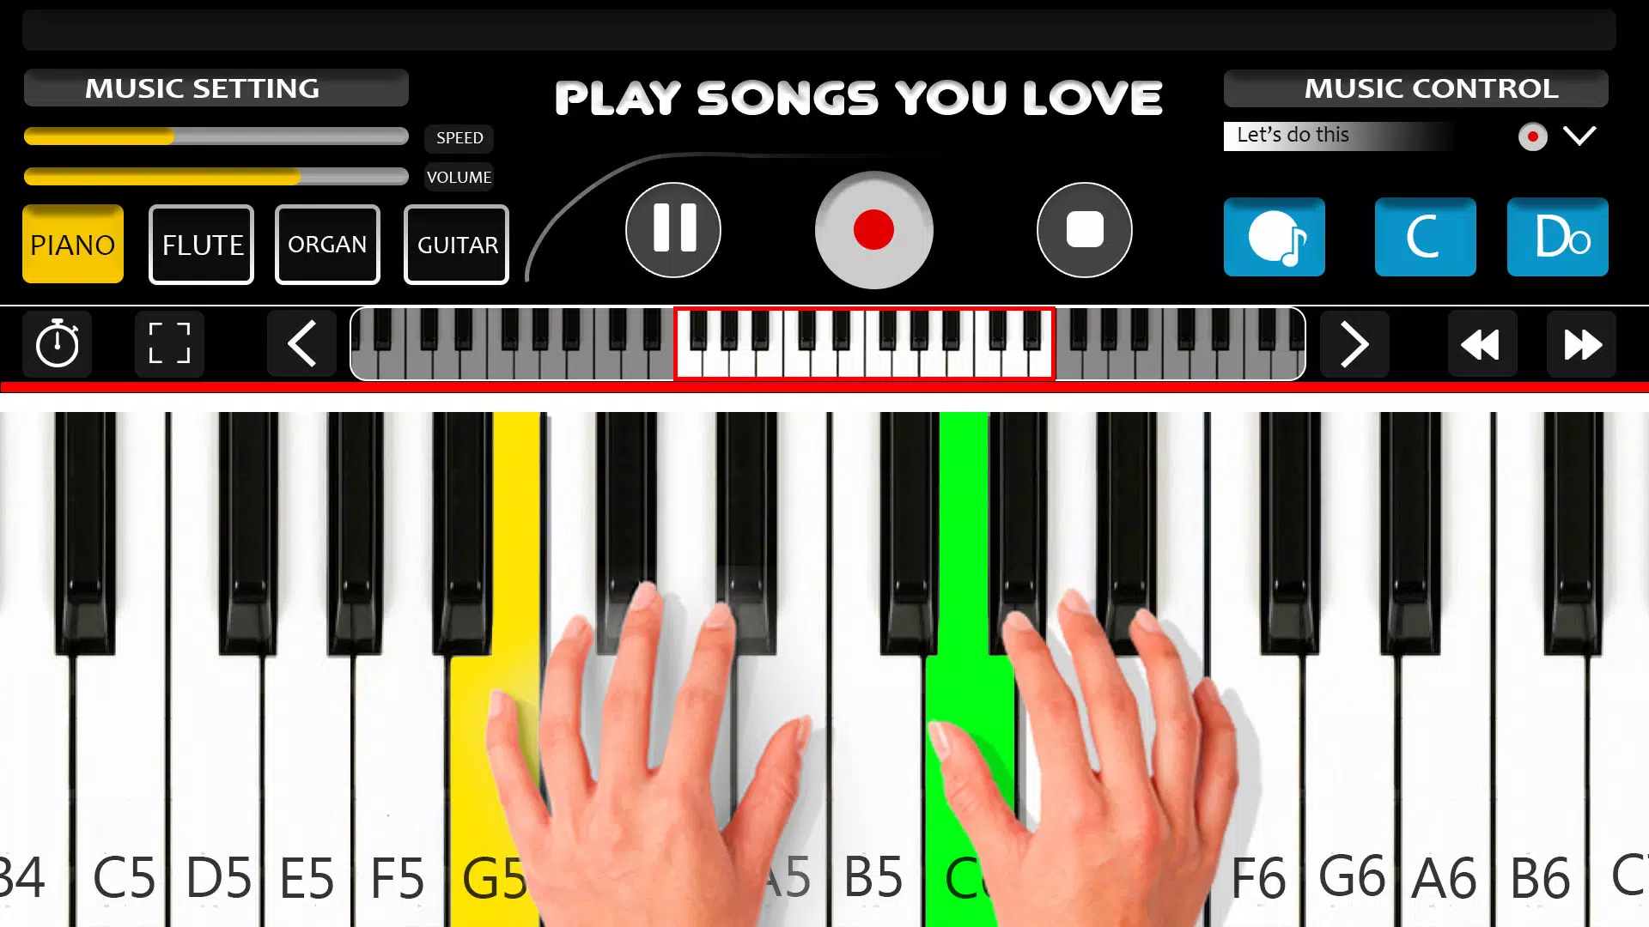1649x927 pixels.
Task: Click the fast-forward button
Action: (x=1584, y=344)
